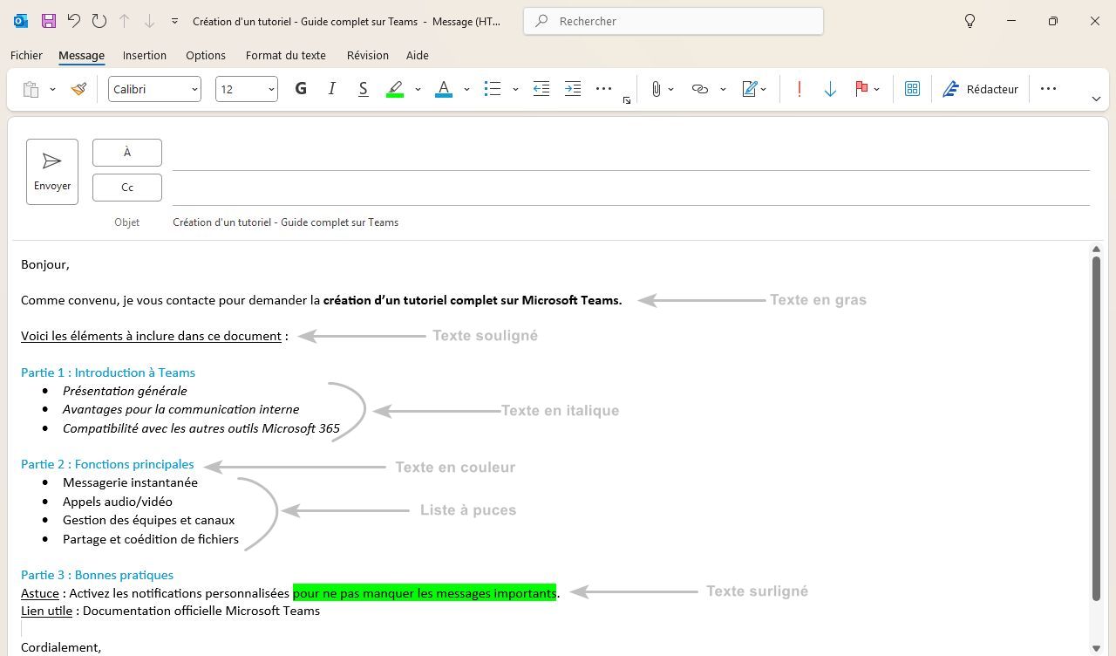Click the Paste clipboard icon

click(31, 89)
